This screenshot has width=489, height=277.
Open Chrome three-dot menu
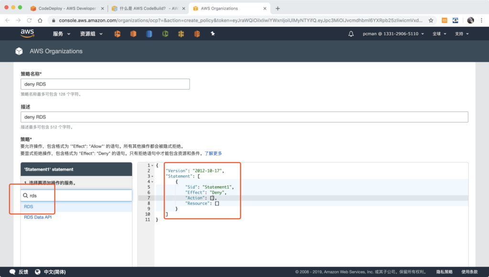[x=481, y=20]
